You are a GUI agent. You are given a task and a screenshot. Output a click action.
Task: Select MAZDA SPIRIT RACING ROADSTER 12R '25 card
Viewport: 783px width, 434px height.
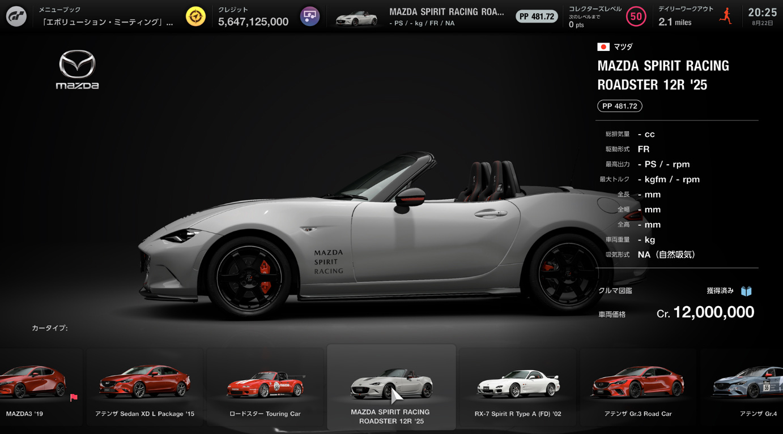pos(391,388)
